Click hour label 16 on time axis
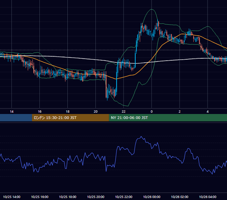 pos(39,112)
